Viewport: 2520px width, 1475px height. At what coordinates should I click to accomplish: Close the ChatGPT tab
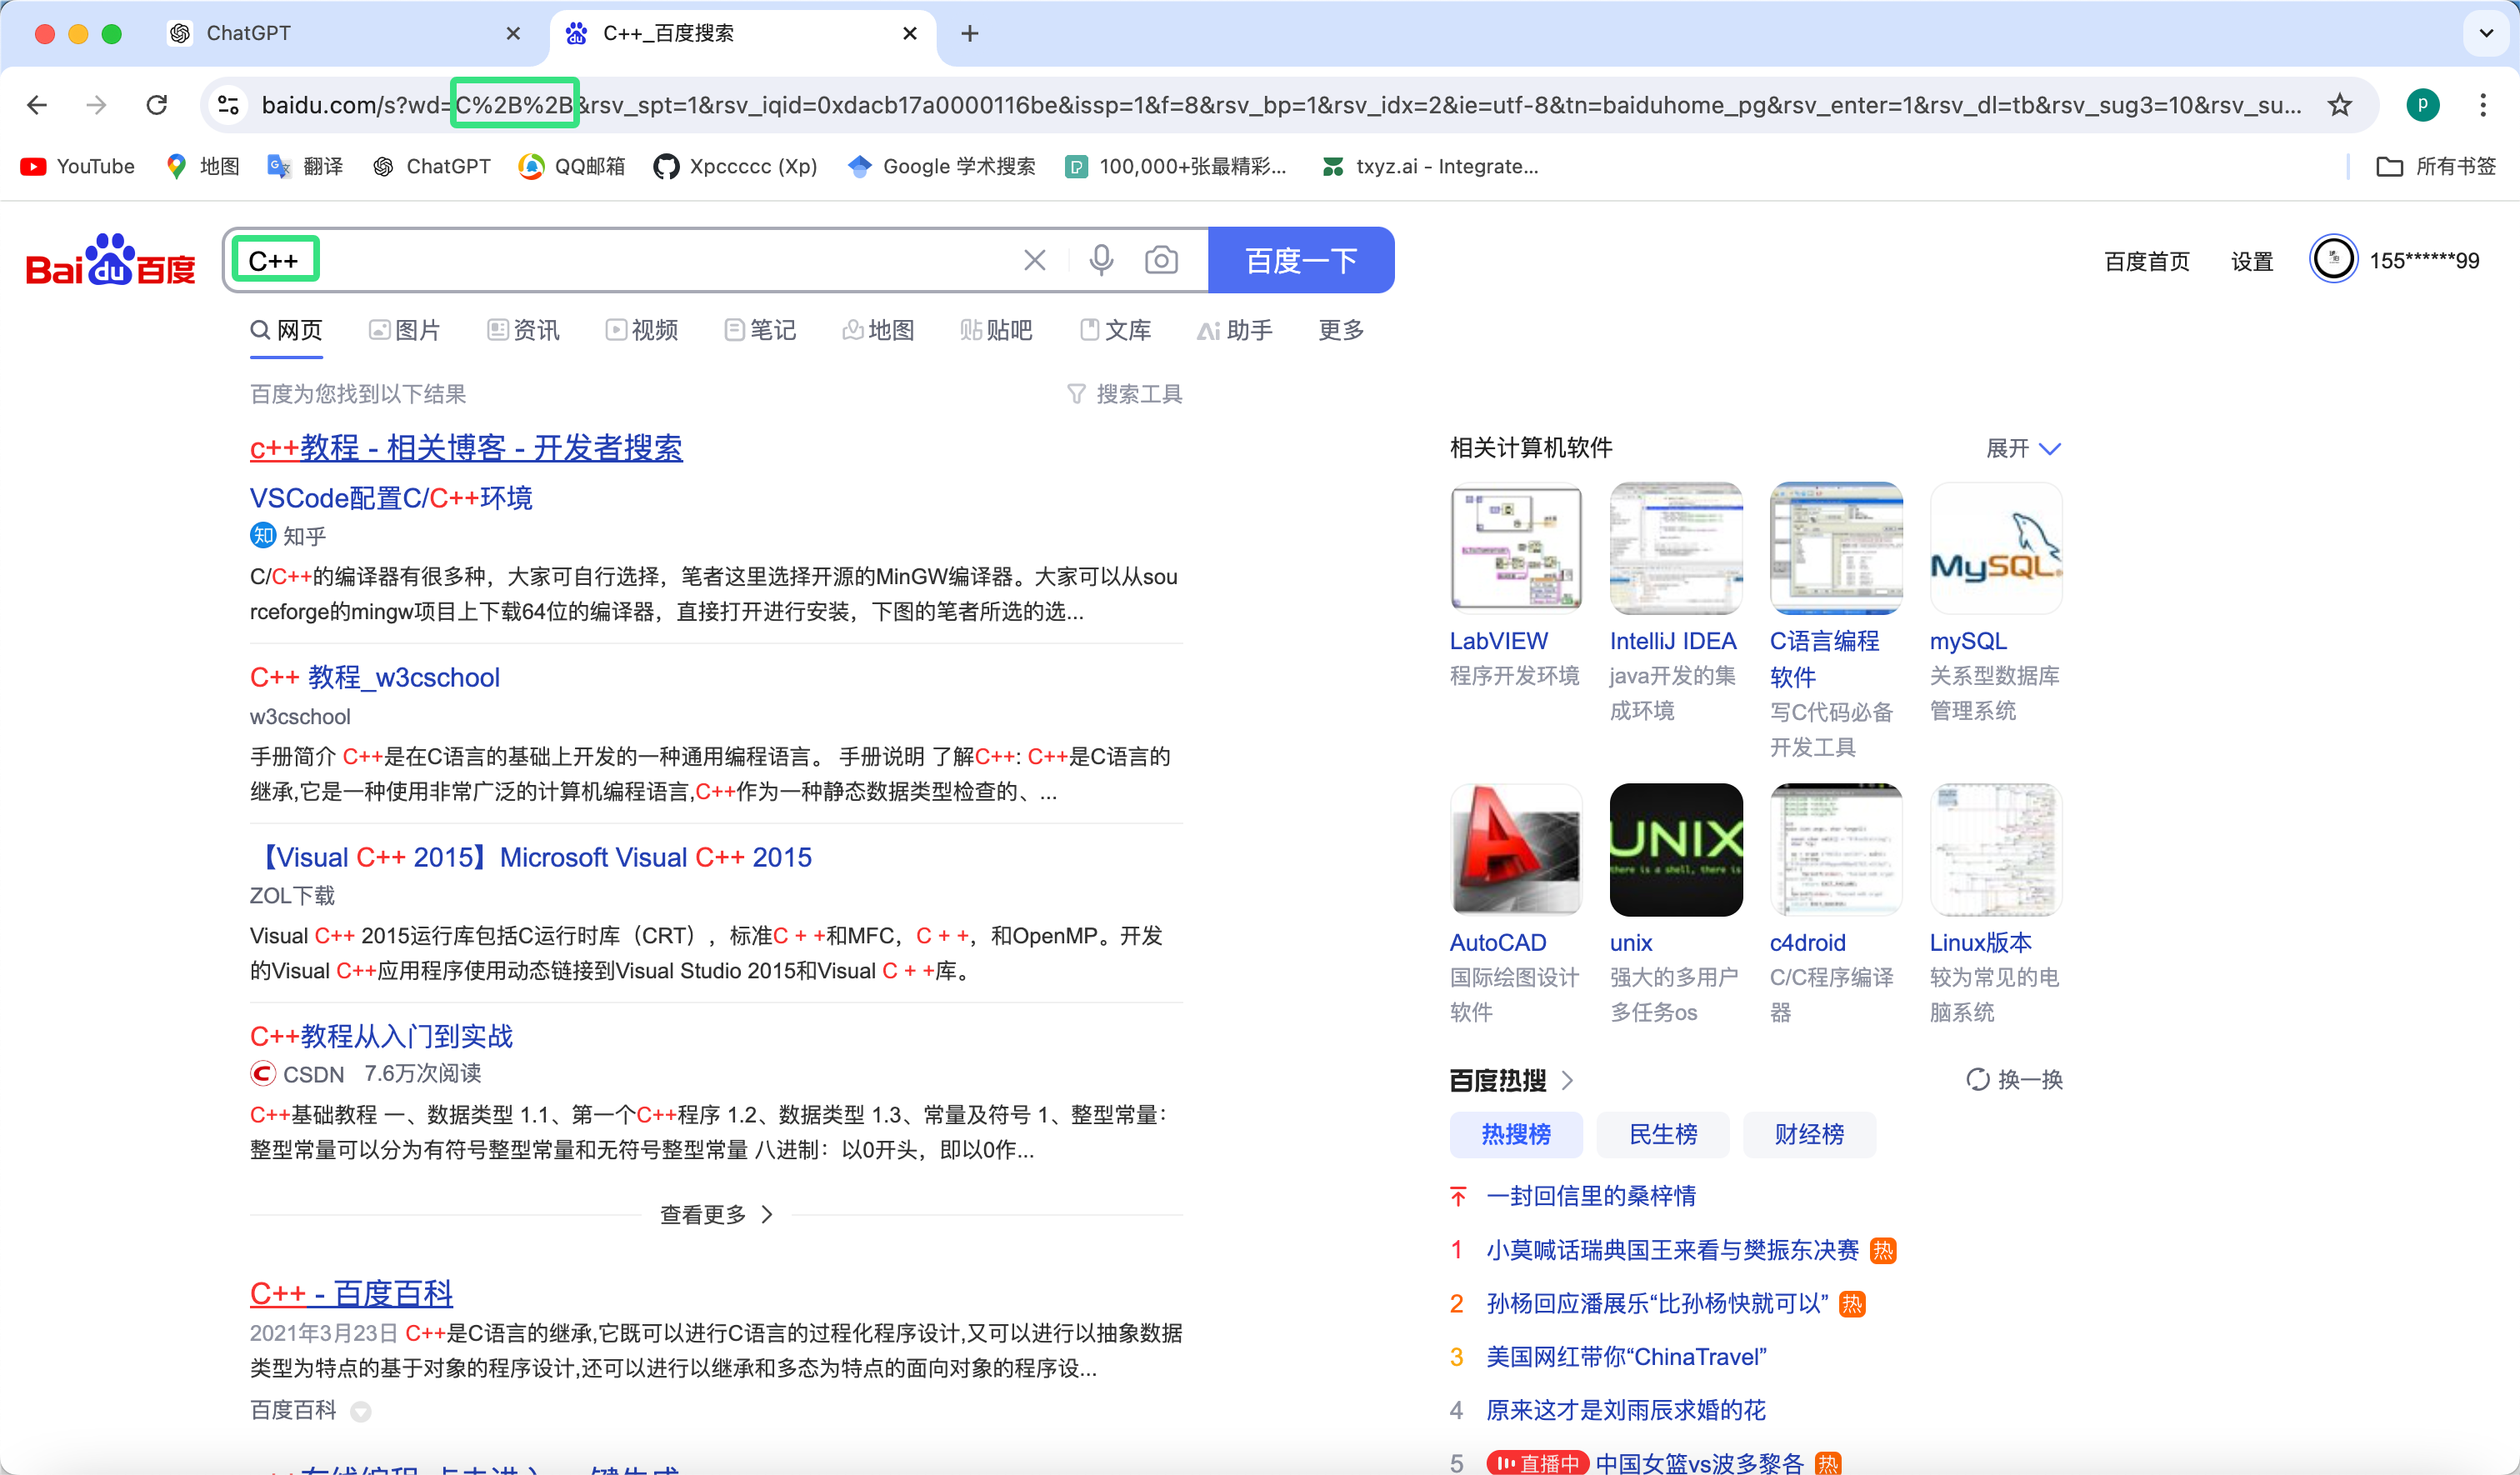pos(513,33)
